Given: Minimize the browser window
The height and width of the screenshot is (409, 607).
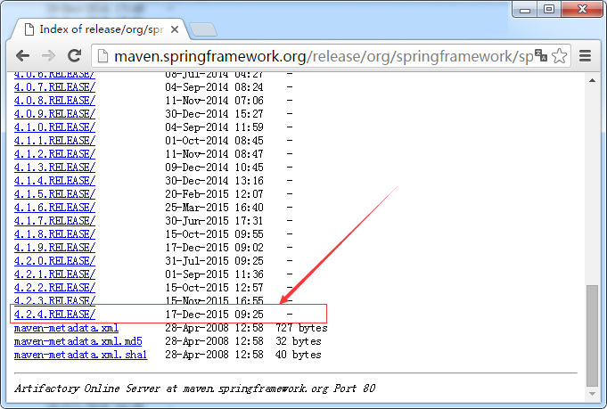Looking at the screenshot, I should (524, 9).
